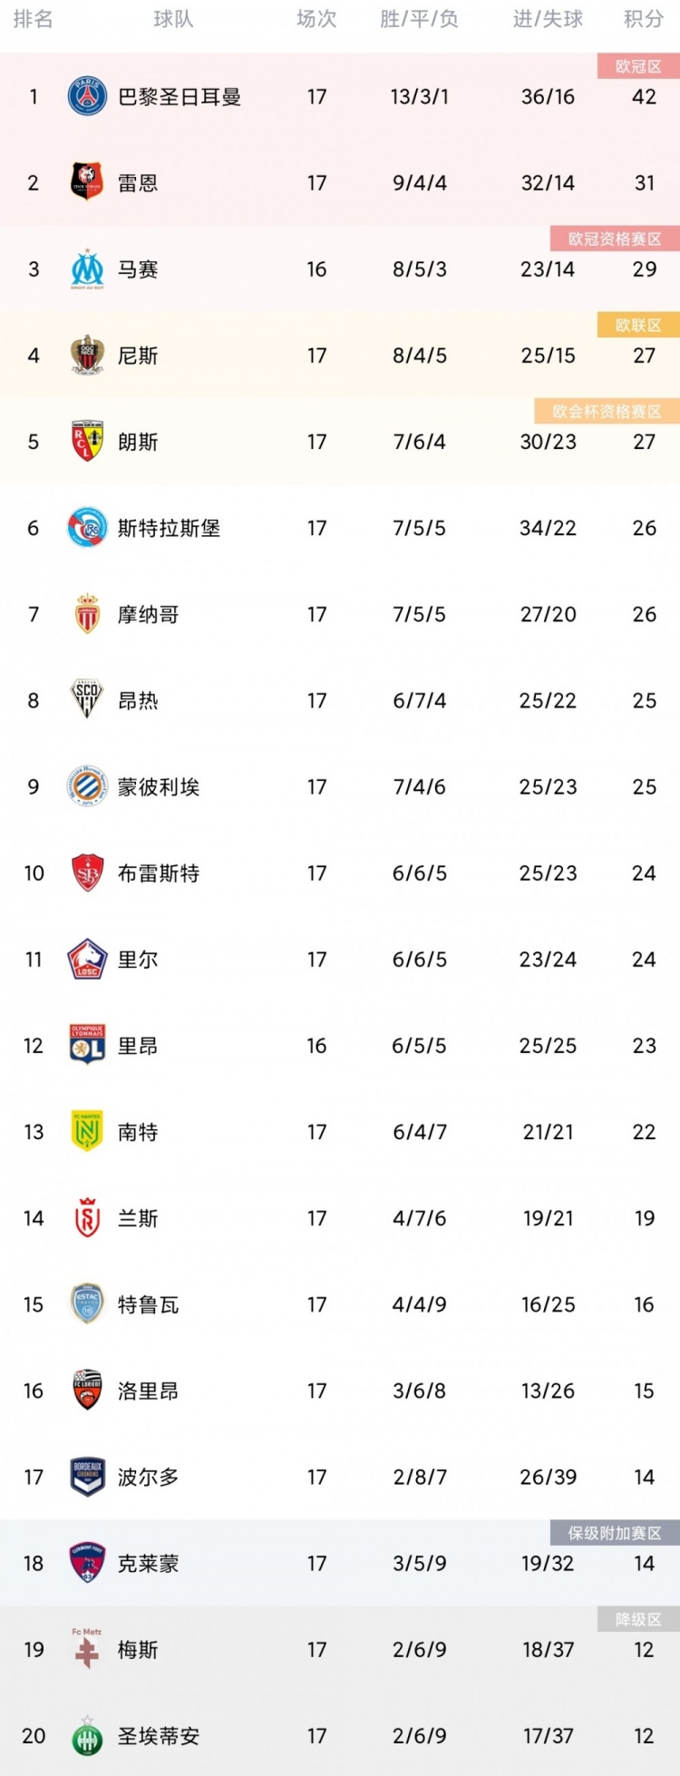
Task: Click the 欧联区 orange zone tag
Action: point(638,325)
